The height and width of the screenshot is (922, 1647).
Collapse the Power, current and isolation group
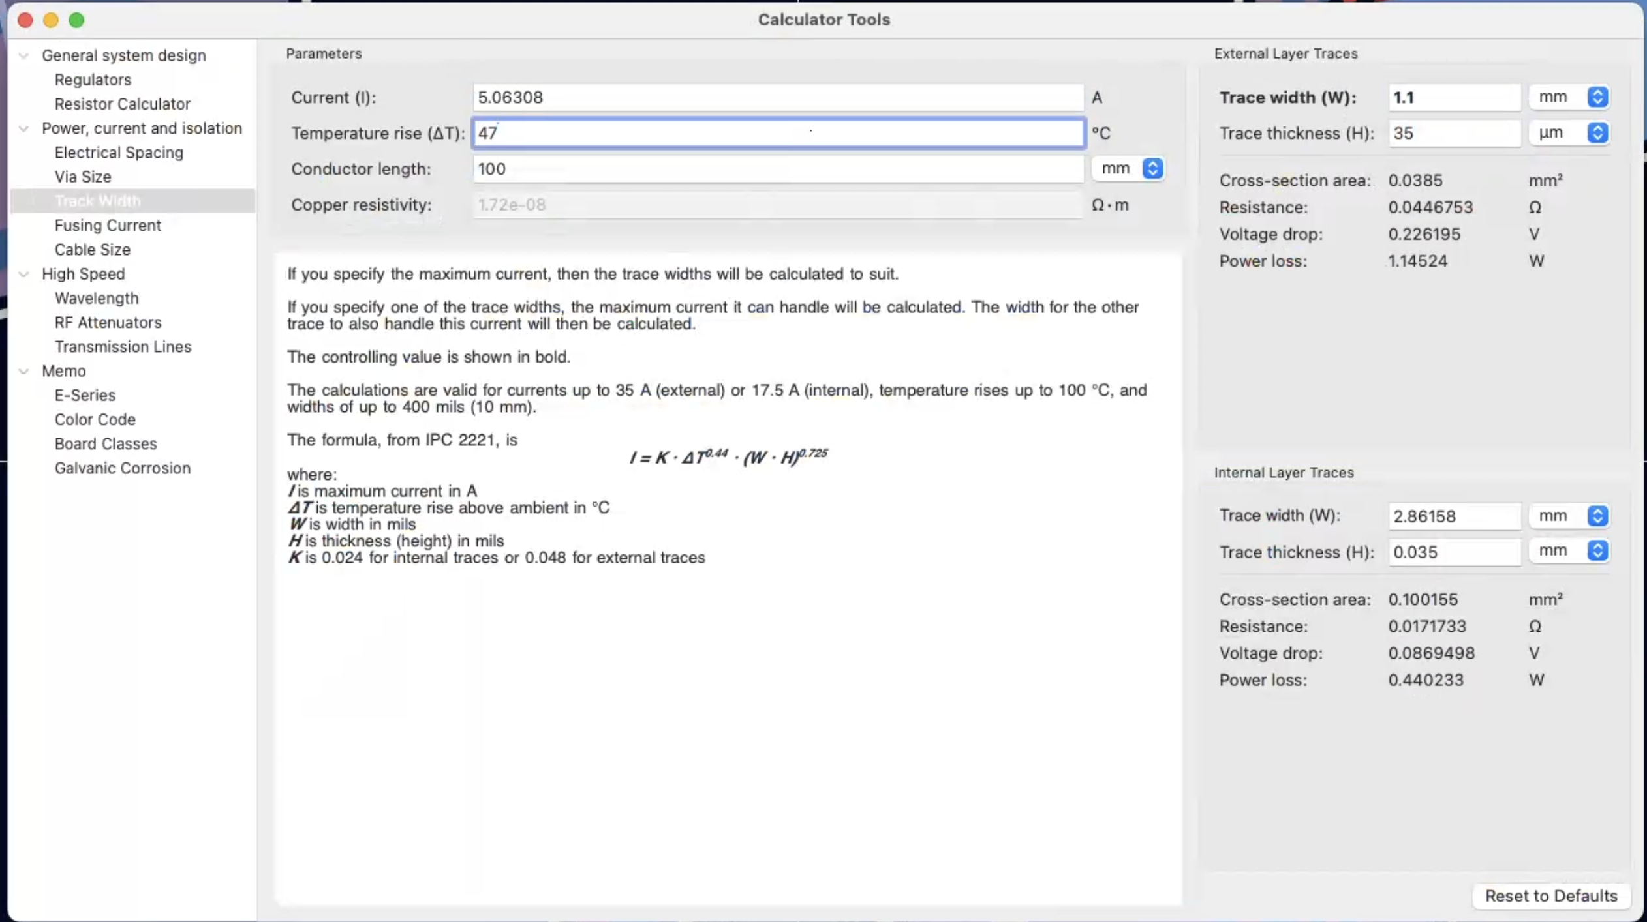[24, 128]
